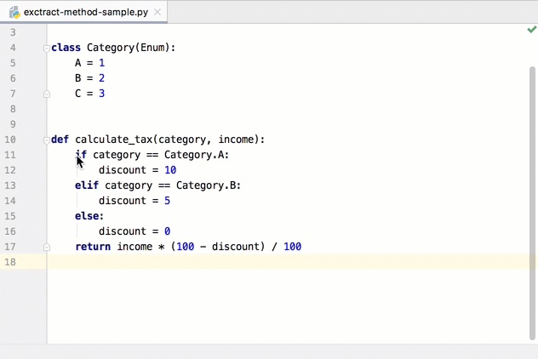Click the fold end marker at line 7
The image size is (538, 359).
tap(47, 94)
